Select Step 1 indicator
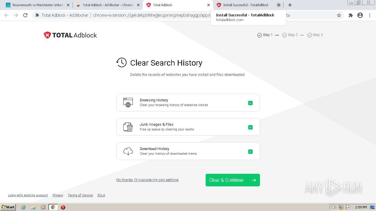This screenshot has height=211, width=376. click(x=265, y=35)
